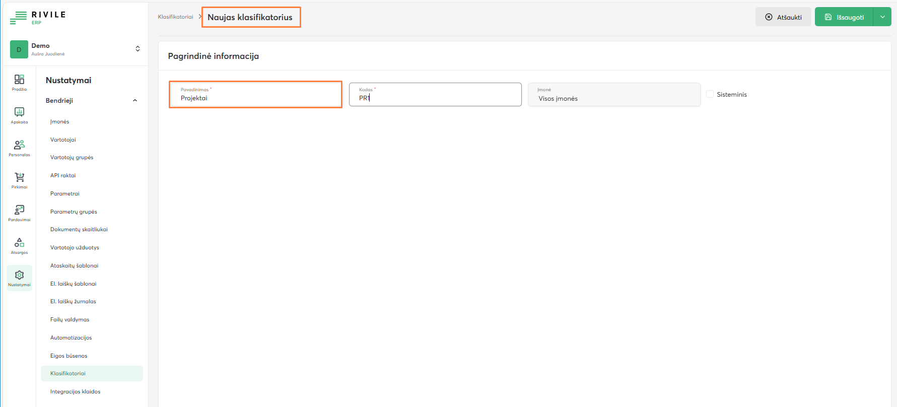
Task: Go back via Klasifikatoriai breadcrumb
Action: [x=175, y=17]
